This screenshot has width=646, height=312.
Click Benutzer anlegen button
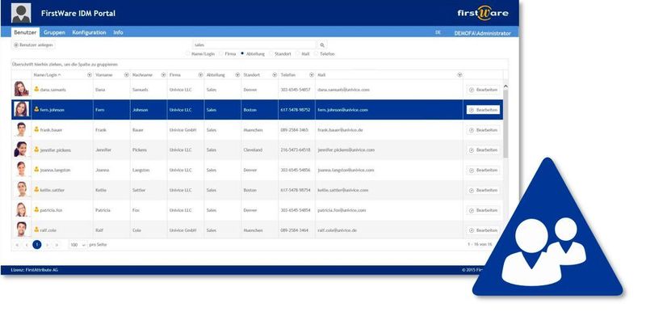click(x=33, y=45)
